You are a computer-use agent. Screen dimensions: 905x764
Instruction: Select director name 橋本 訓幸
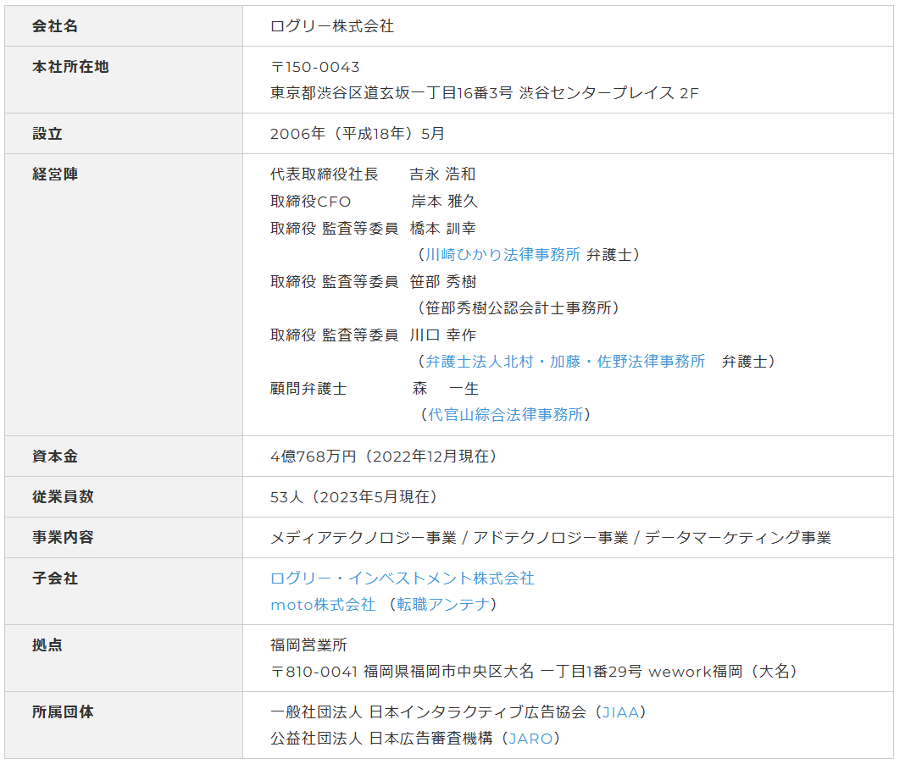point(442,228)
